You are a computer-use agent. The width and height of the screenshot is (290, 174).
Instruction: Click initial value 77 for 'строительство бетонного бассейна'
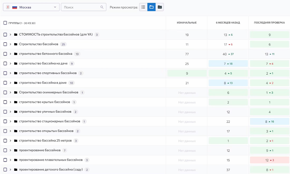[187, 54]
